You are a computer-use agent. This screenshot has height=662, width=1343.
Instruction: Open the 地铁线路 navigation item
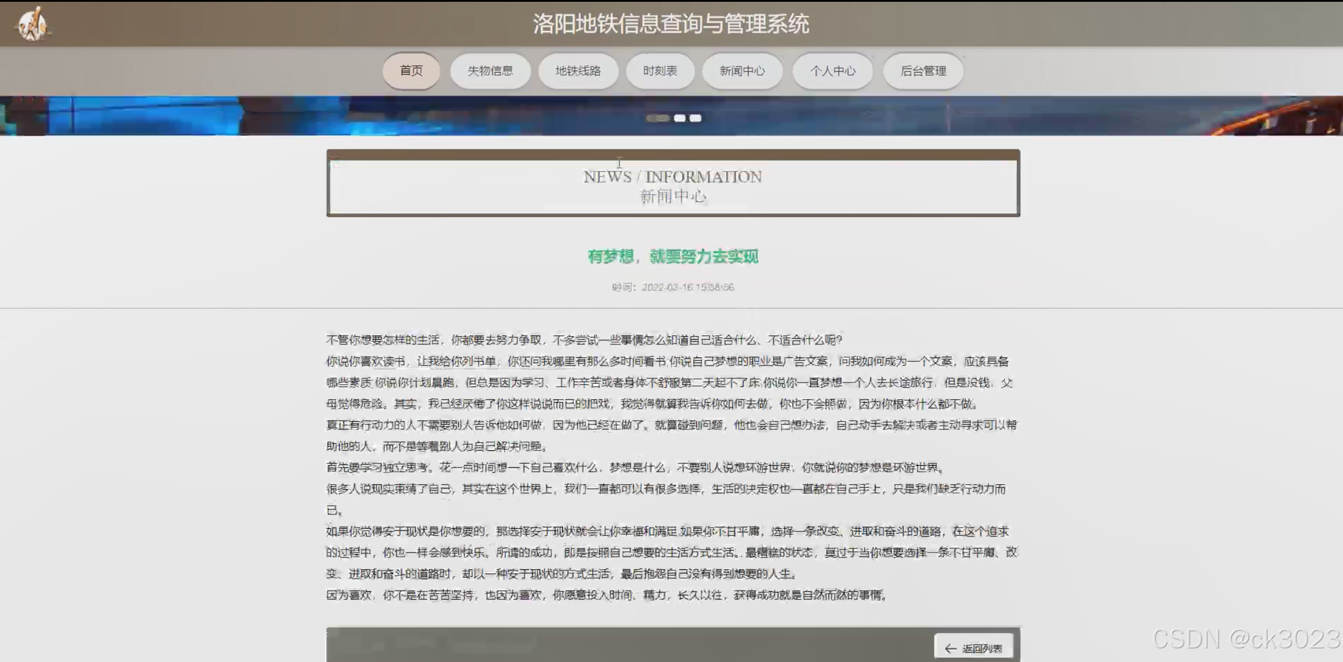578,71
